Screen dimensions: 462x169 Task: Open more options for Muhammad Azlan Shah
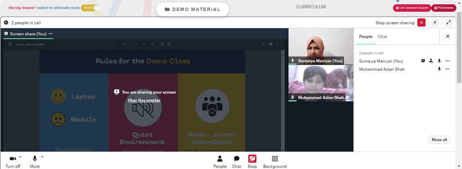[x=447, y=69]
